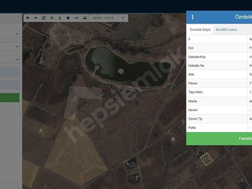This screenshot has height=189, width=252.
Task: Select the 528/7 parcel label on map
Action: [x=206, y=159]
